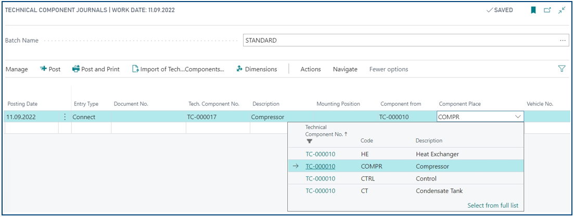
Task: Click the Component from column header
Action: pyautogui.click(x=401, y=104)
